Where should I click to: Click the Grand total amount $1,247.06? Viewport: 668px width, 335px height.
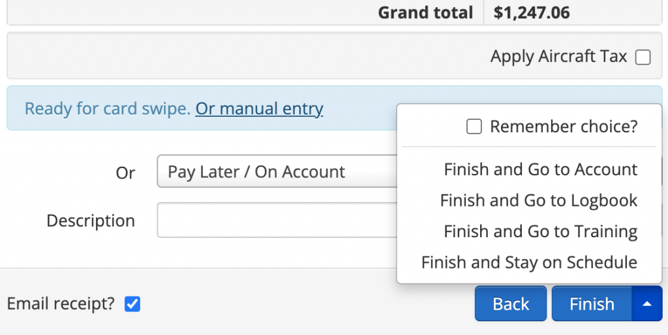(532, 12)
